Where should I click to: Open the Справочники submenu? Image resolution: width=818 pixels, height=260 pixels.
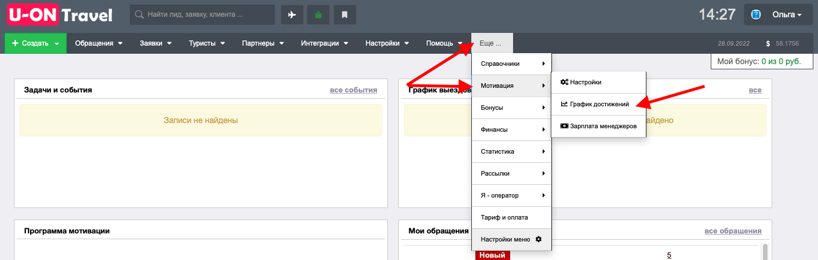point(511,64)
